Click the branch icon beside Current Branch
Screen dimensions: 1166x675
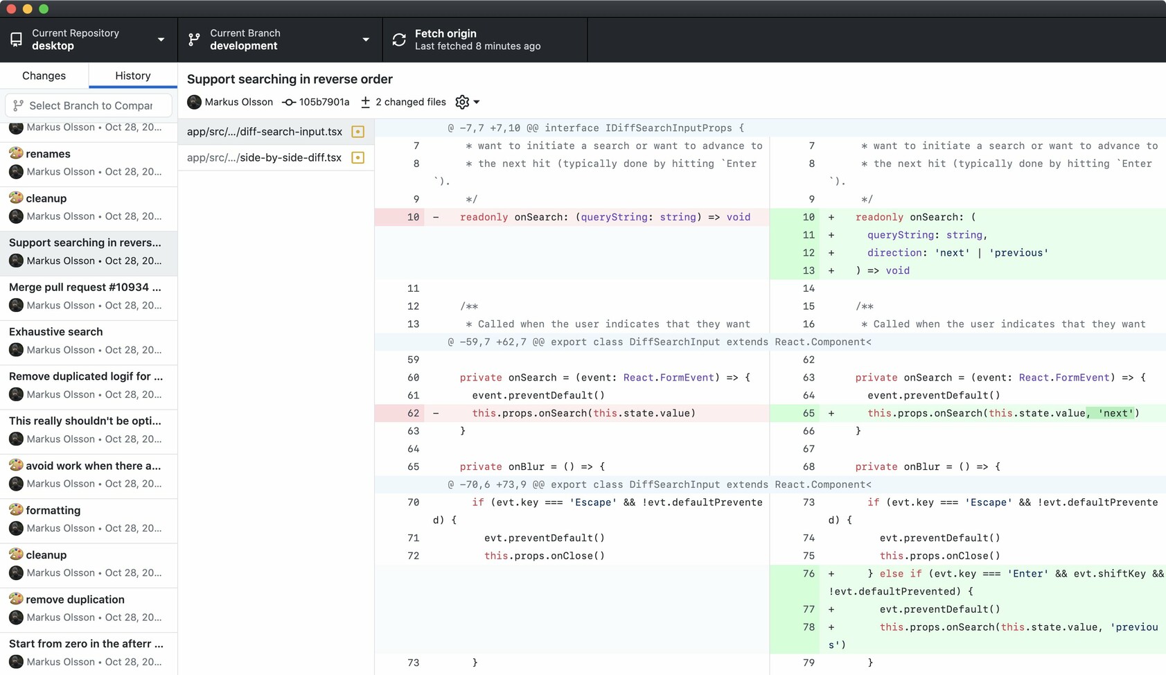[194, 40]
